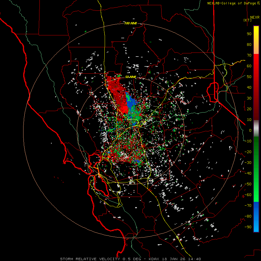261x261 pixels.
Task: Click the 70 value on velocity scale
Action: coord(249,55)
